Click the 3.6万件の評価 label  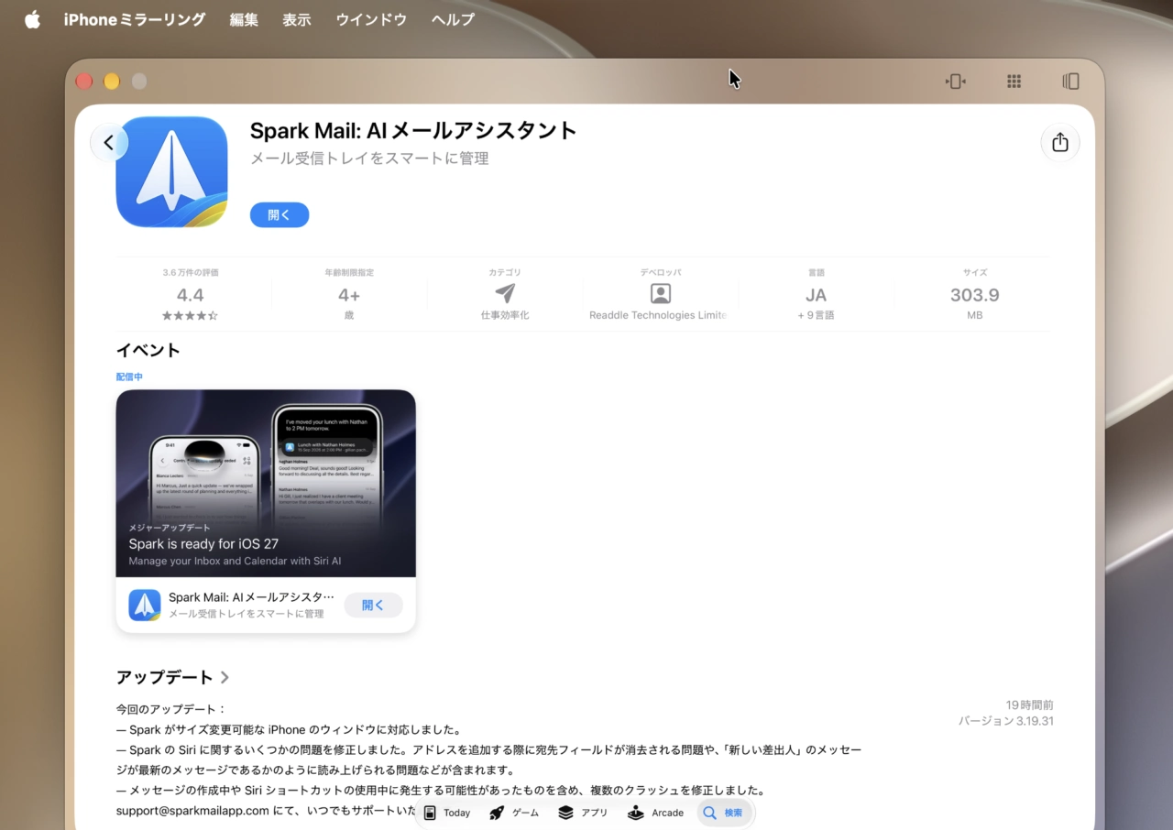190,273
